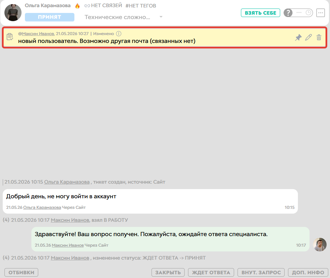The height and width of the screenshot is (278, 330).
Task: Open the info icon next to Изменено
Action: pyautogui.click(x=119, y=34)
